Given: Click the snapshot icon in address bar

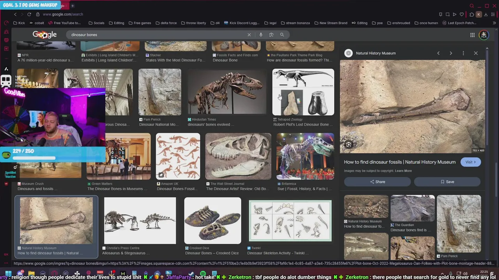Looking at the screenshot, I should point(448,14).
